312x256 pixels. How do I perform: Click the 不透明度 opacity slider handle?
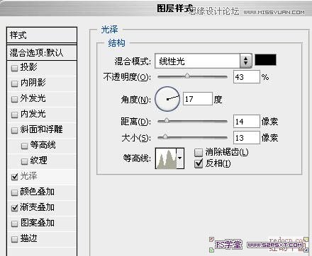tap(187, 76)
